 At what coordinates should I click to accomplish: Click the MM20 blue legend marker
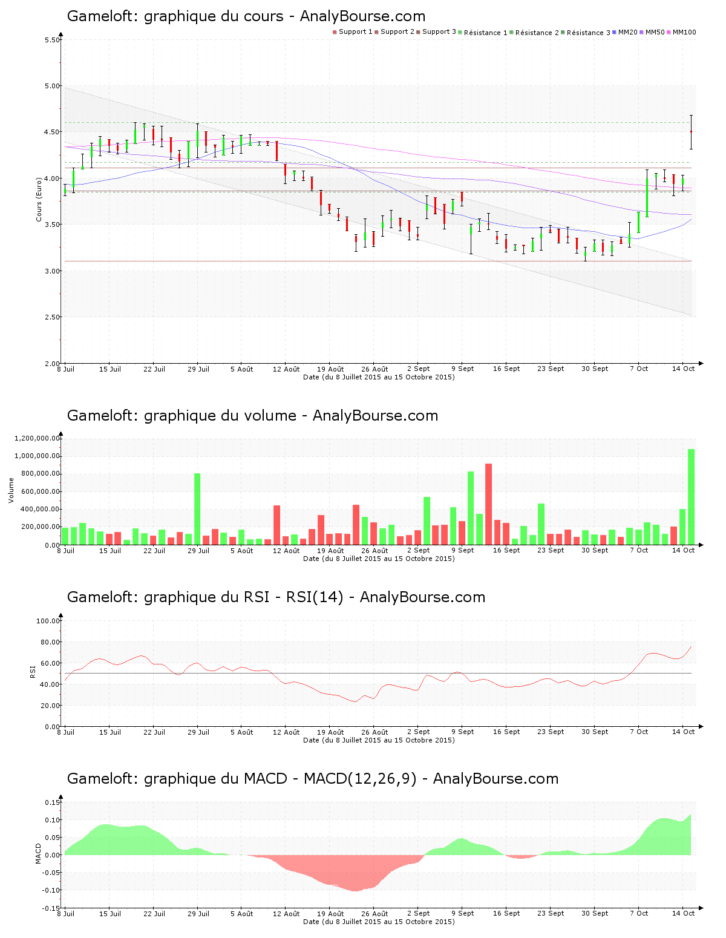coord(615,32)
